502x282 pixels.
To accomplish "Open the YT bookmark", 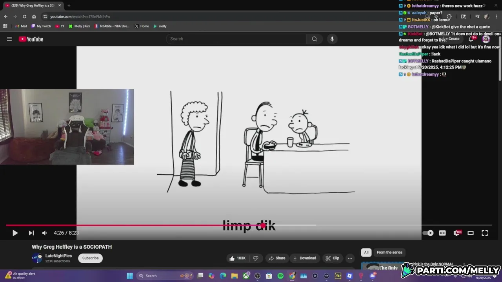I will 60,26.
